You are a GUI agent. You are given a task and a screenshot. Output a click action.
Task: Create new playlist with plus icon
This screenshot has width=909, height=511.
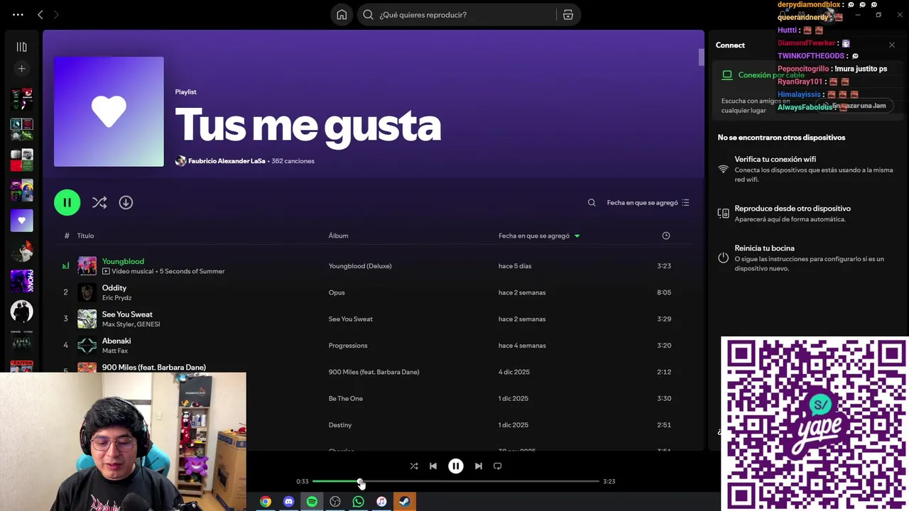point(21,69)
